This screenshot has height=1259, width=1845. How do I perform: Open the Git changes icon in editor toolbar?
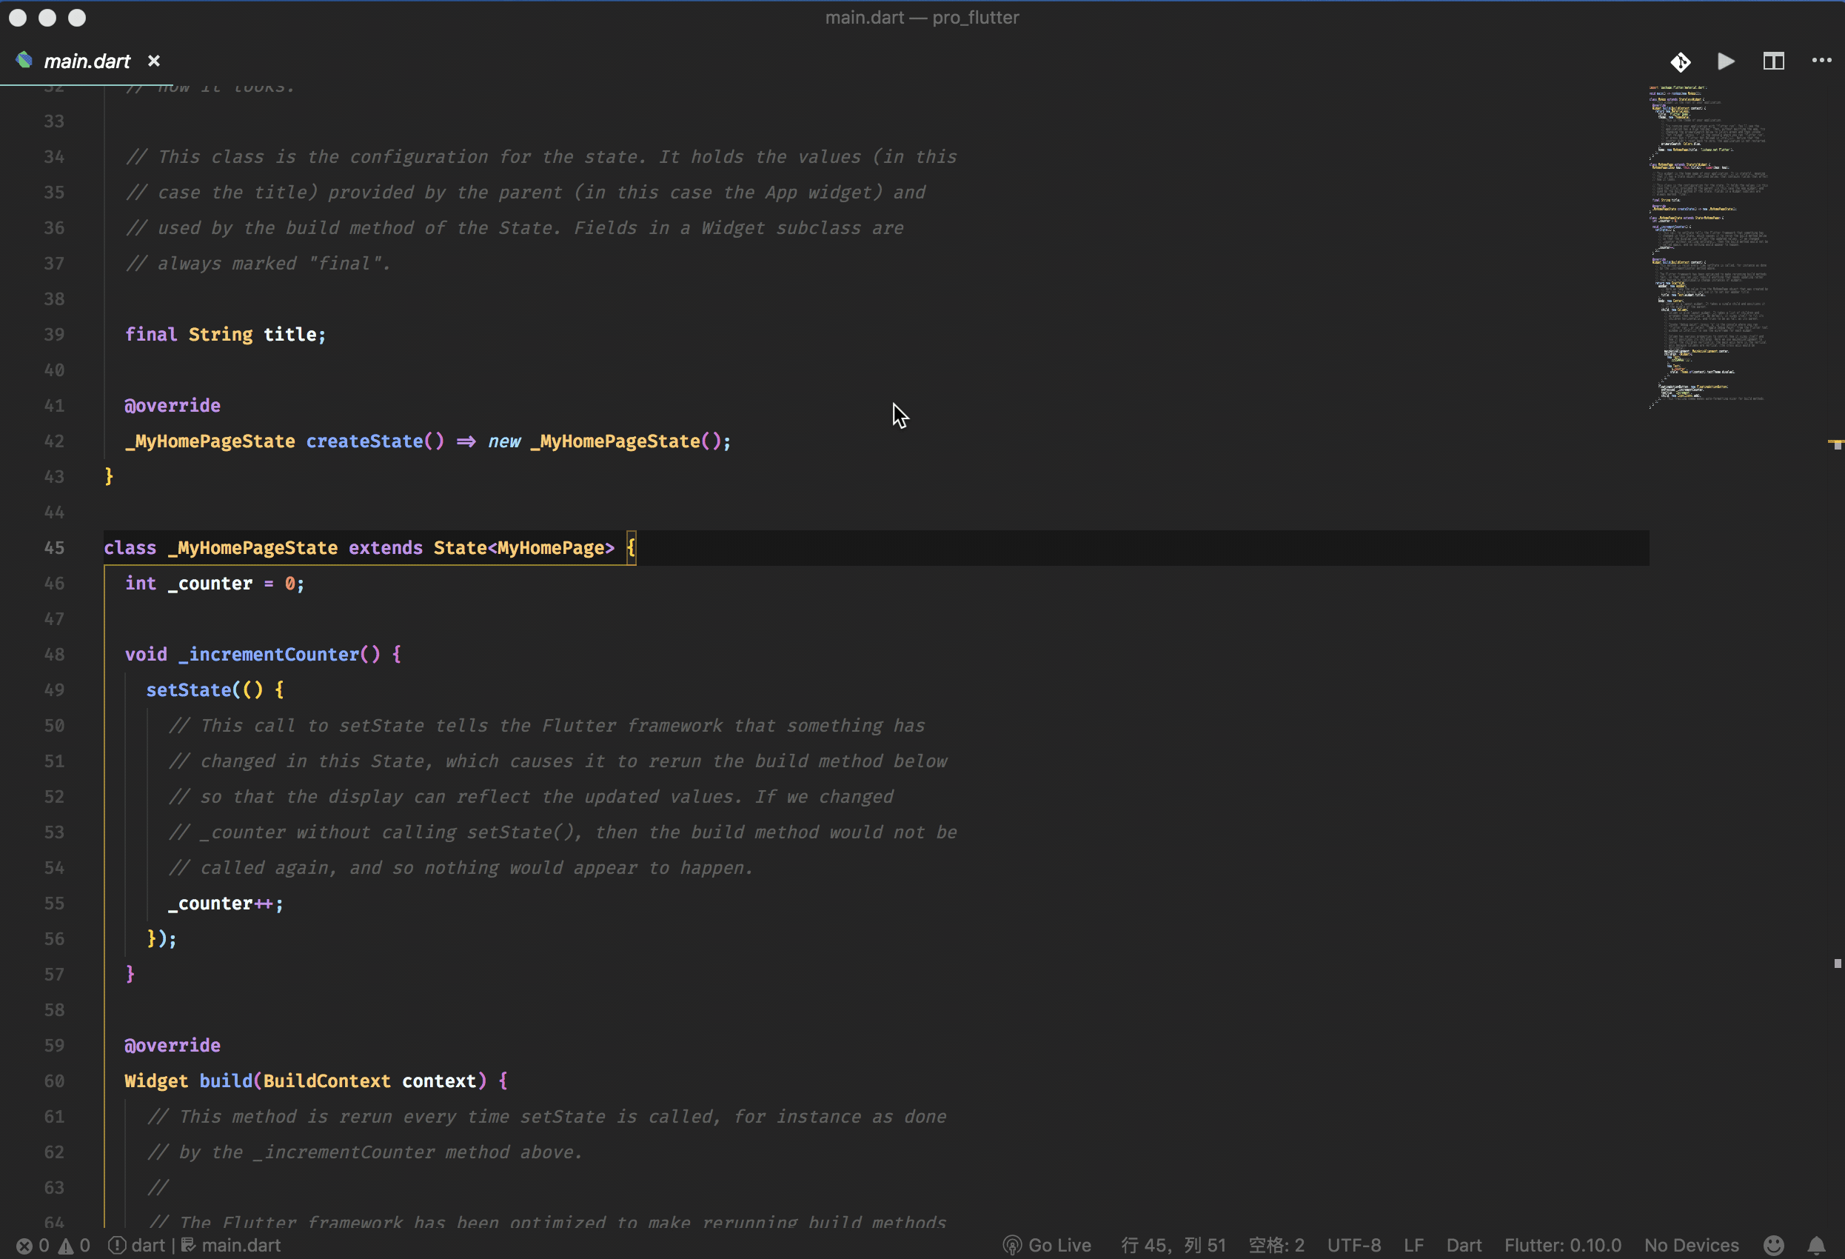pos(1680,61)
